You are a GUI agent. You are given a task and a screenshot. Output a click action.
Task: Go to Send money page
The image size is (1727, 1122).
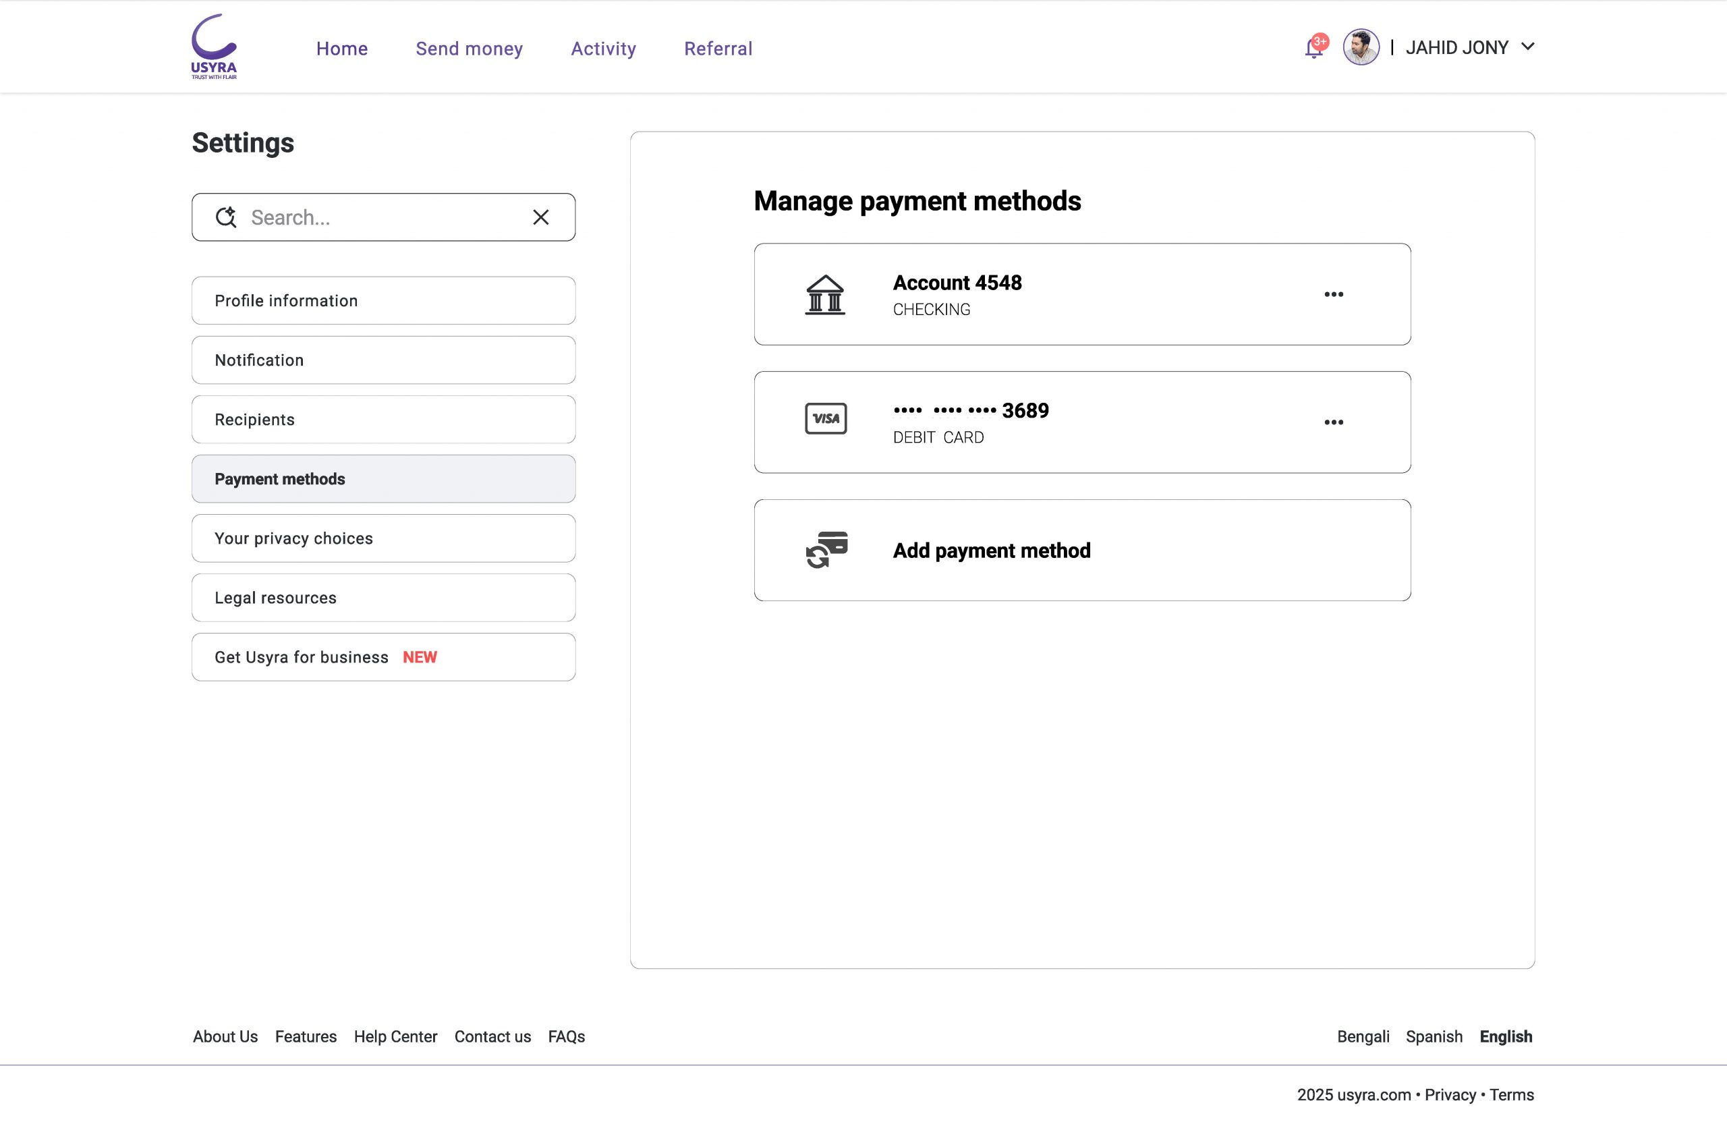point(469,49)
